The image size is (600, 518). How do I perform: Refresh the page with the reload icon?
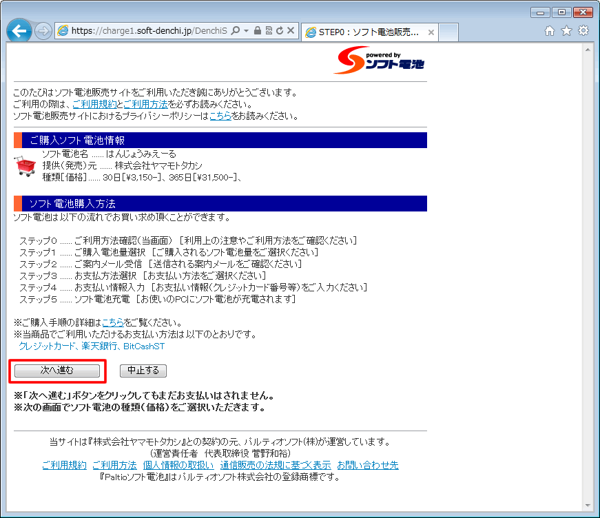279,31
